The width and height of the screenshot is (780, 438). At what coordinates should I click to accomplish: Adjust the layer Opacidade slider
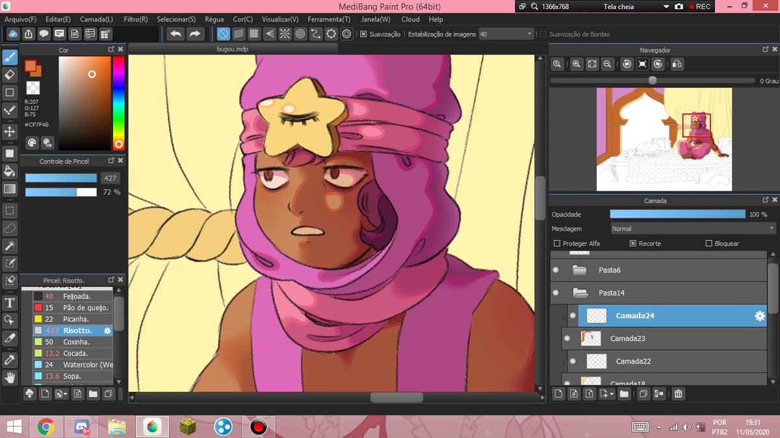pos(677,214)
